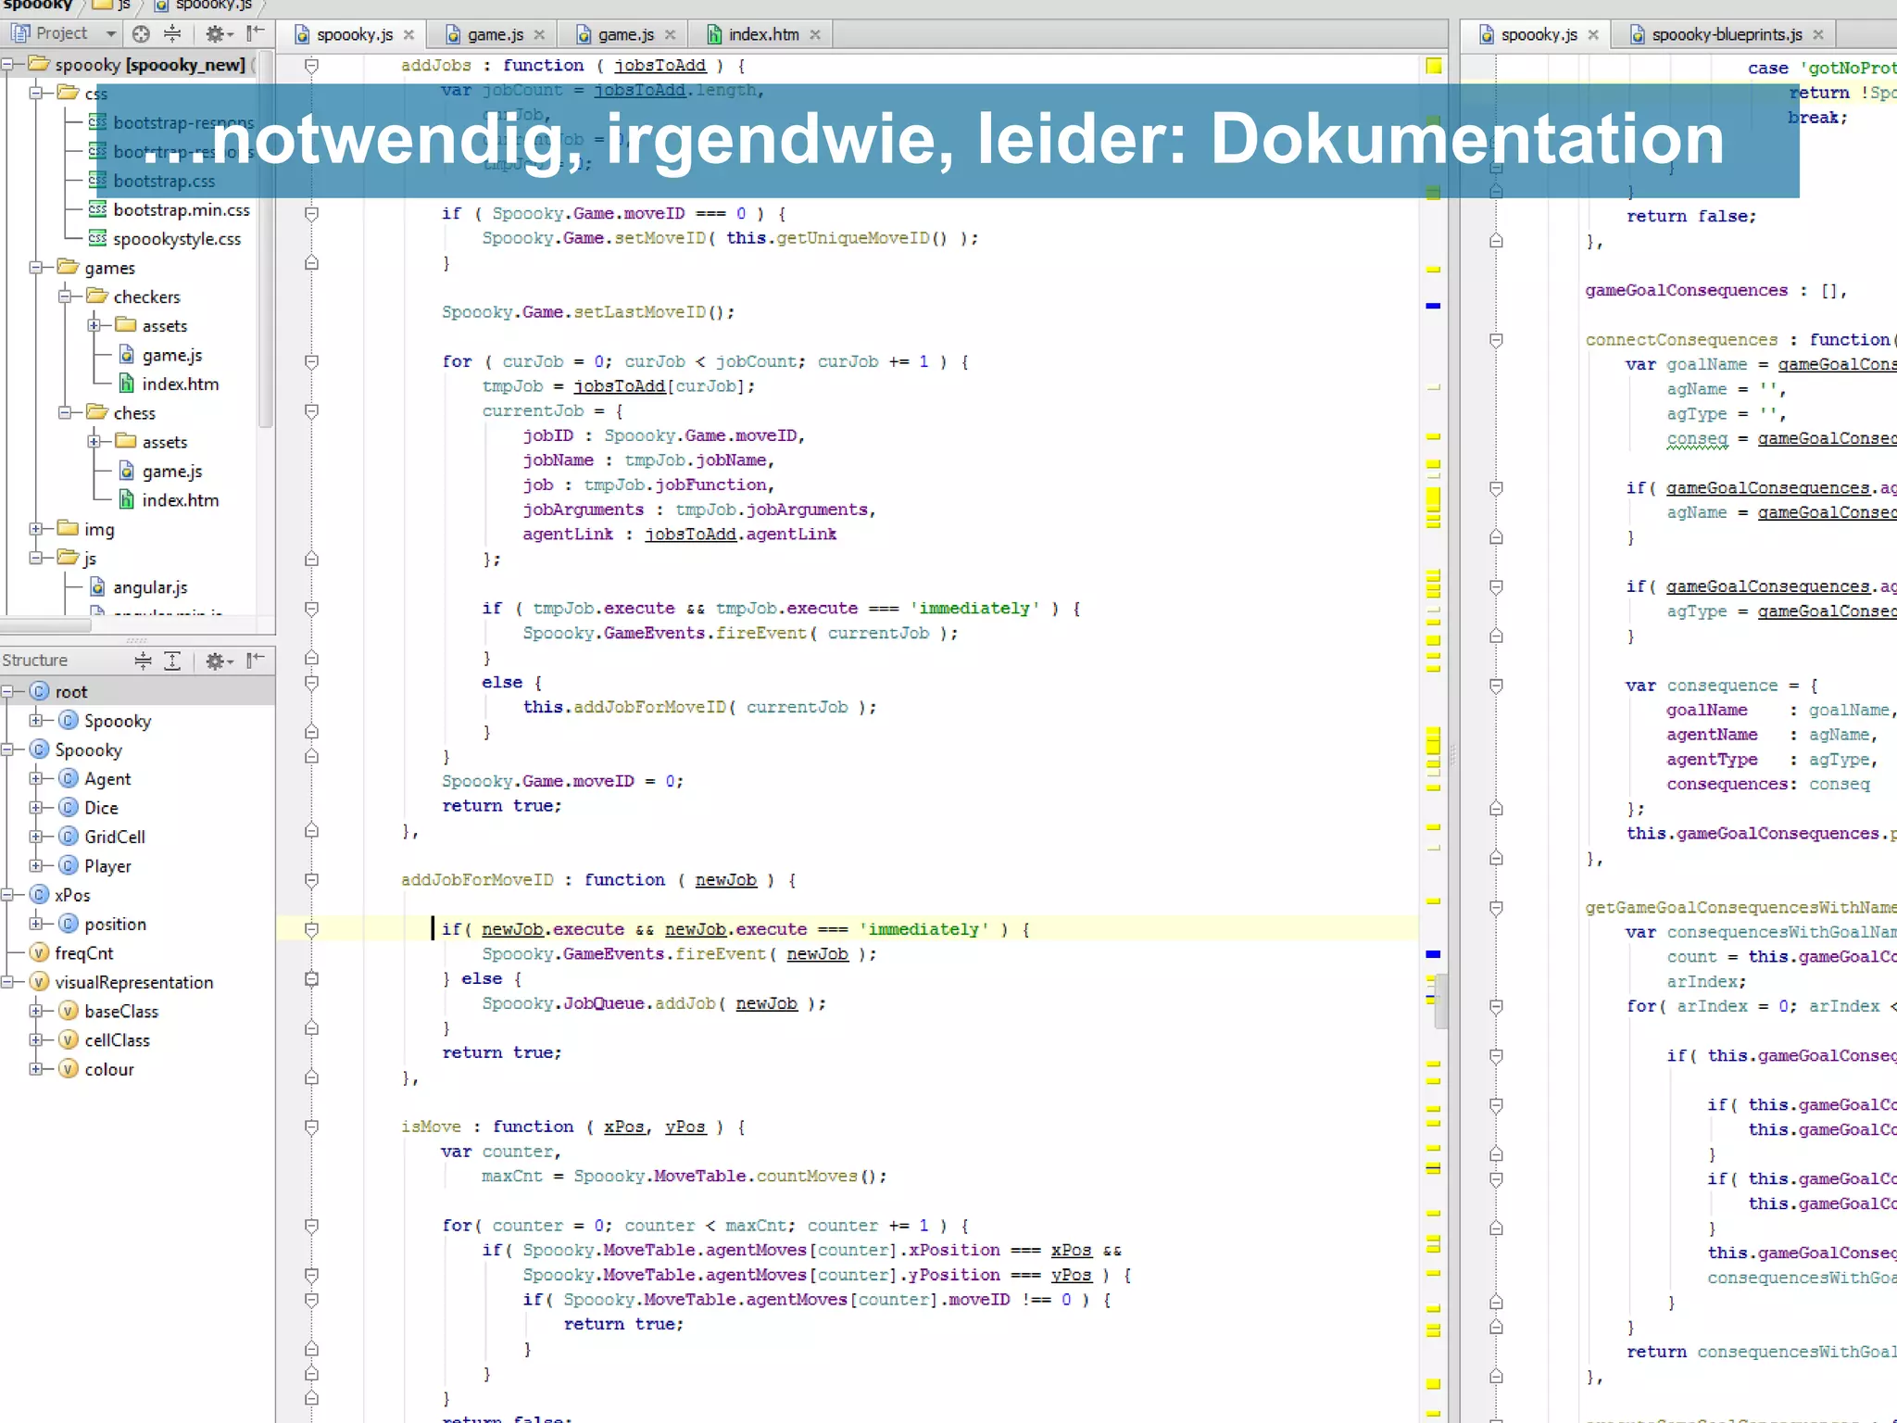Select cellClass variable in Structure
Viewport: 1897px width, 1423px height.
[117, 1040]
